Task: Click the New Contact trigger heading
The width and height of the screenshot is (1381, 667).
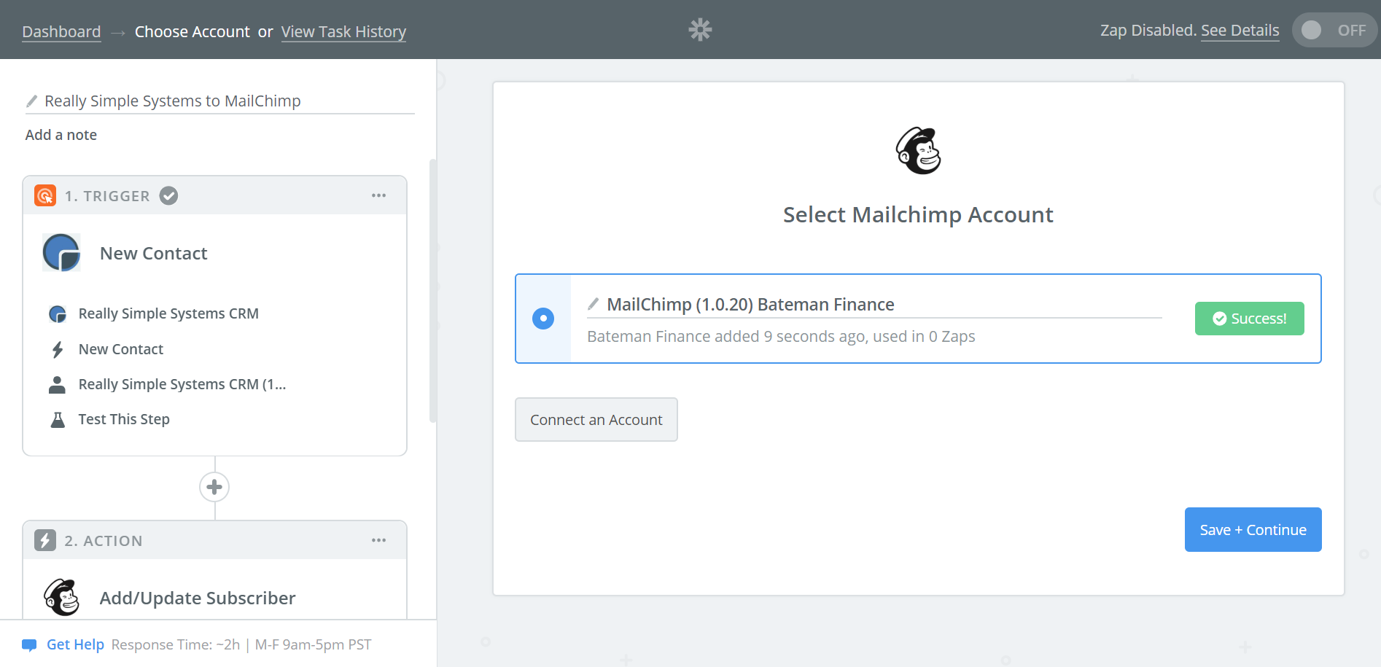Action: 154,253
